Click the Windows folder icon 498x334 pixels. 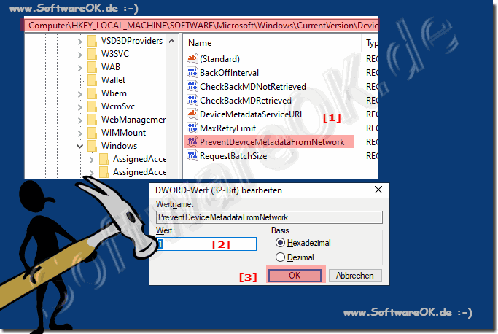92,146
